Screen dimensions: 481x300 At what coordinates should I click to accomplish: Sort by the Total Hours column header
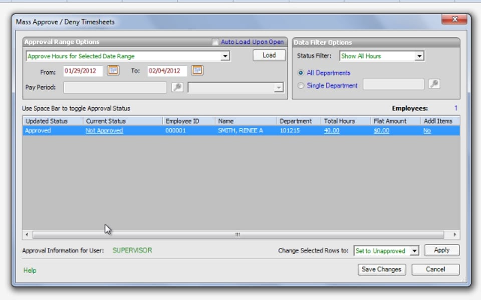pos(346,121)
